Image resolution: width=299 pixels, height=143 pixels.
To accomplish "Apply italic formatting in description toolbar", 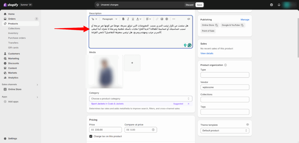I will pos(128,19).
